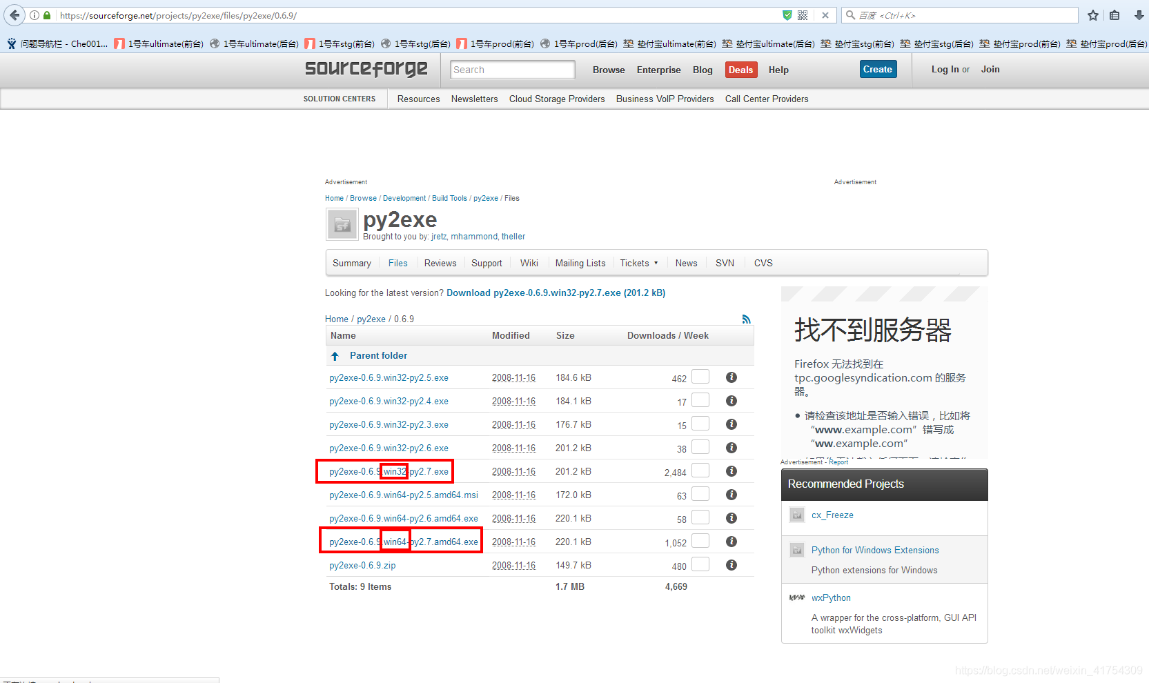Image resolution: width=1149 pixels, height=683 pixels.
Task: Switch to the Reviews tab
Action: [x=440, y=263]
